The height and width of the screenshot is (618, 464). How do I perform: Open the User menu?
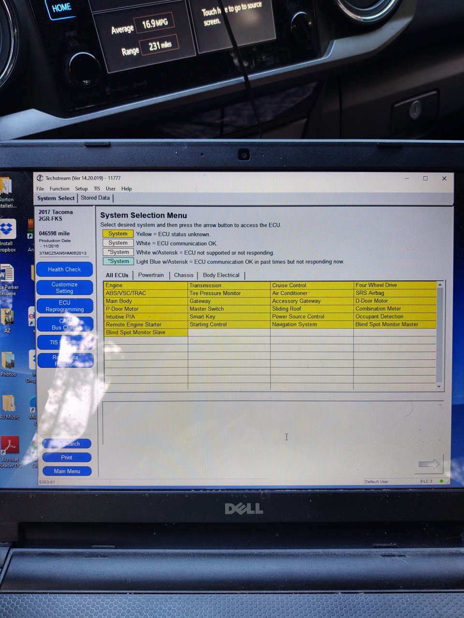tap(111, 189)
